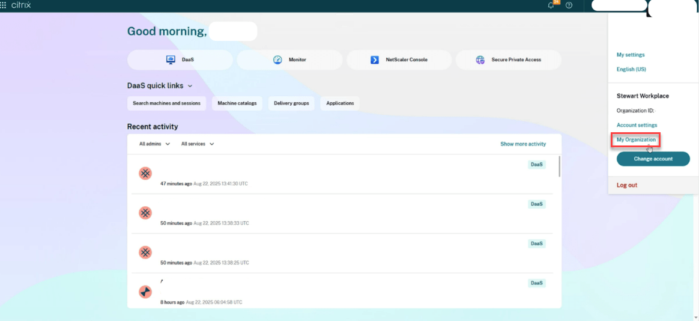699x321 pixels.
Task: Click the DaaS tag on the 47 minutes ago entry
Action: tap(537, 165)
